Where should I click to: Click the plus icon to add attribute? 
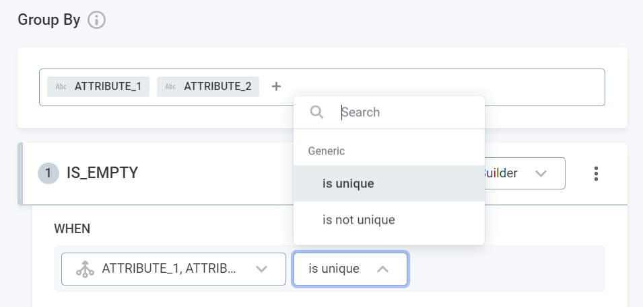coord(276,87)
